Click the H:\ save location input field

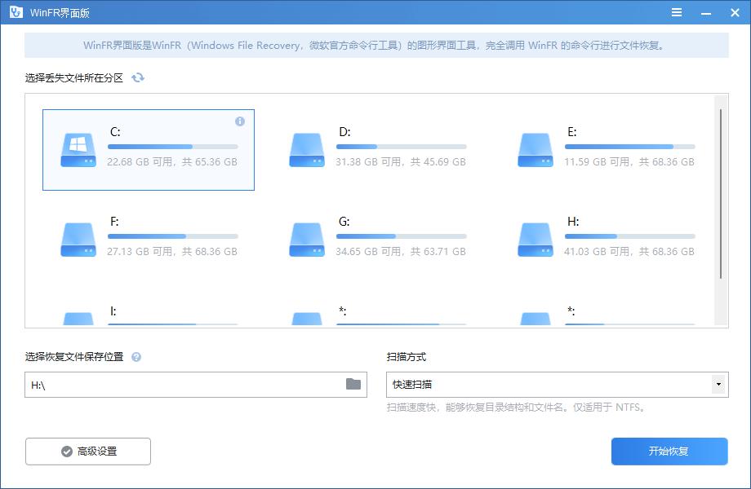[180, 384]
